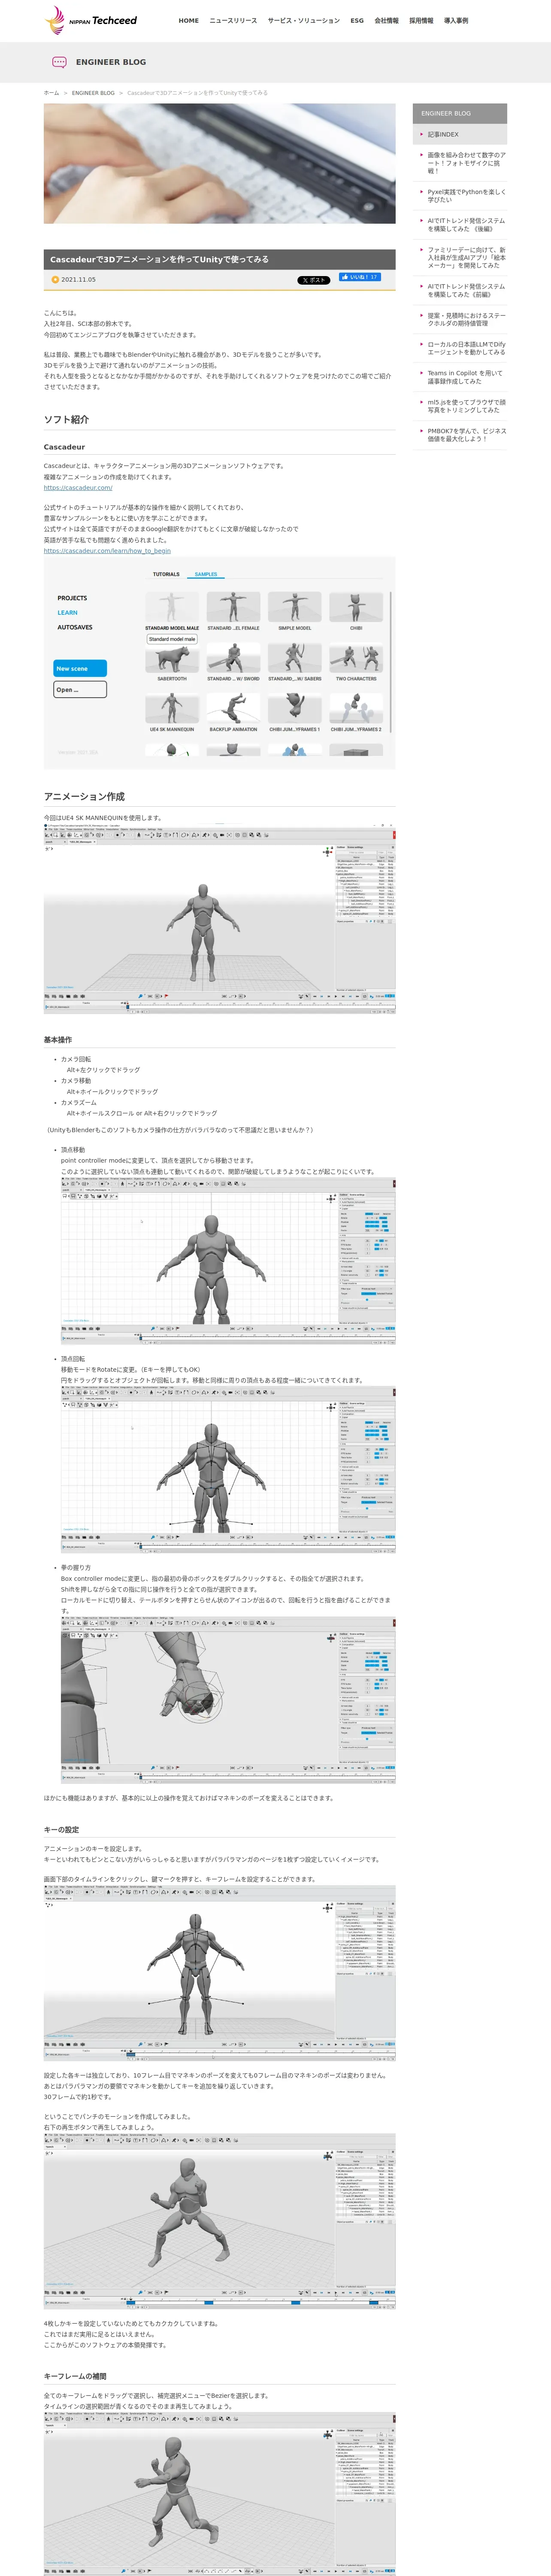This screenshot has height=2576, width=551.
Task: Click Open ... button in Cascadeur screenshot
Action: tap(80, 690)
